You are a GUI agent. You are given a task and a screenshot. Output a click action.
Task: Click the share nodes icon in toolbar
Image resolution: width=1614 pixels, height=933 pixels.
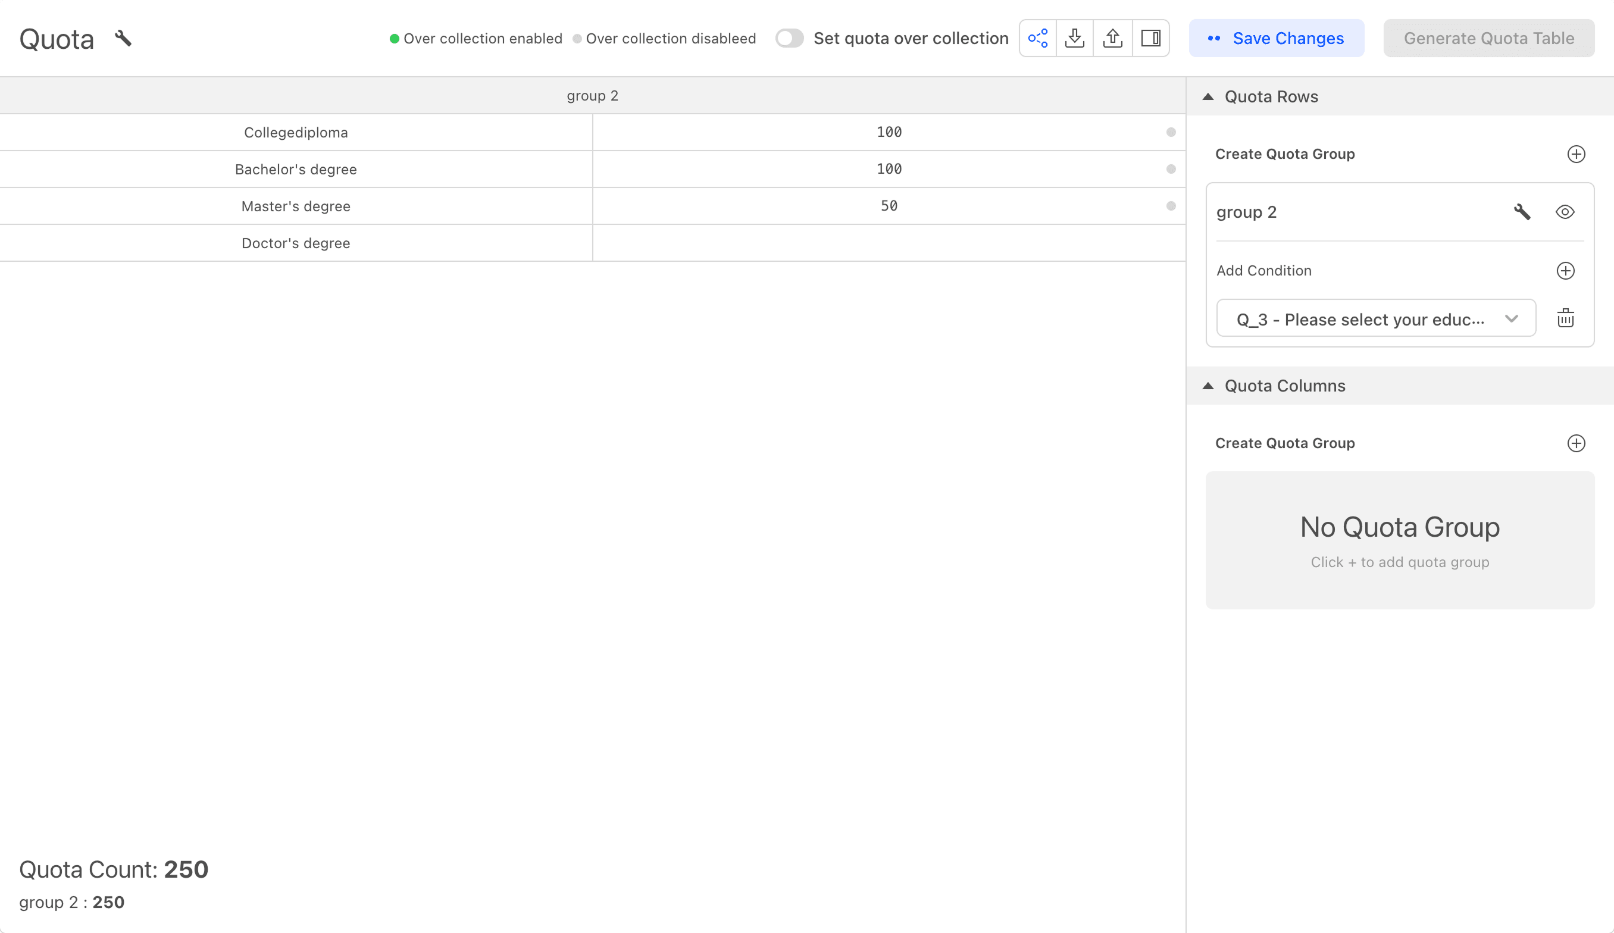pos(1037,39)
